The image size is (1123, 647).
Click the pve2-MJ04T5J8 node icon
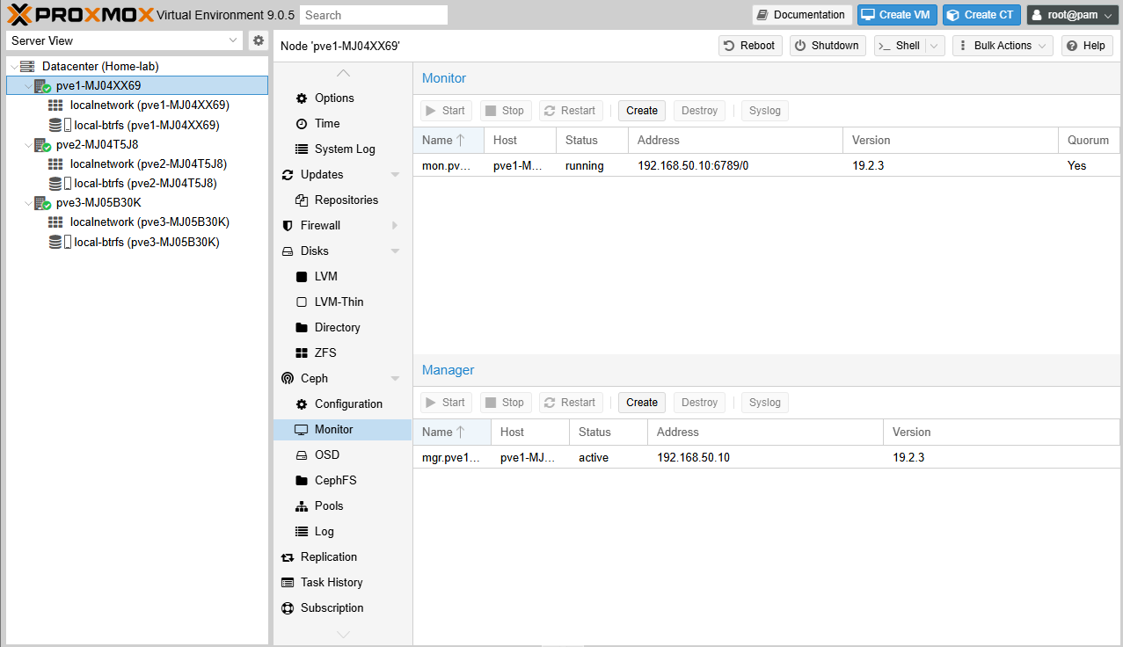[42, 144]
